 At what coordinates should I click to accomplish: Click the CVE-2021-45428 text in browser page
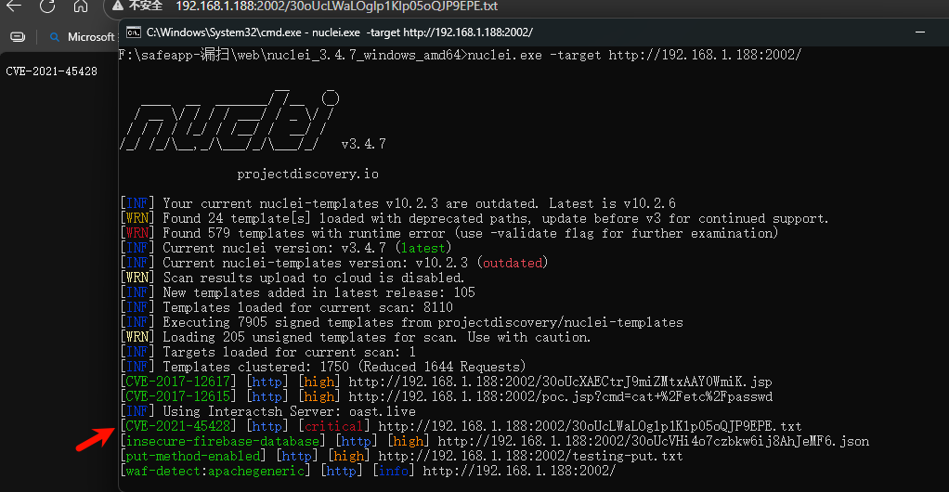pyautogui.click(x=51, y=71)
